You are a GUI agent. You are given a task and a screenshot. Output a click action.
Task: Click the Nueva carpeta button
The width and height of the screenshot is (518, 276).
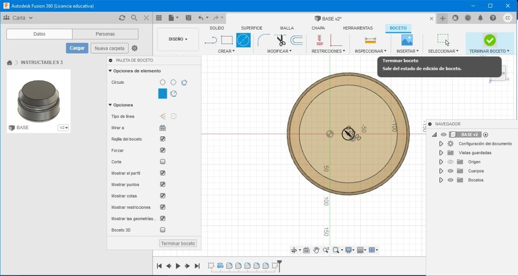109,48
